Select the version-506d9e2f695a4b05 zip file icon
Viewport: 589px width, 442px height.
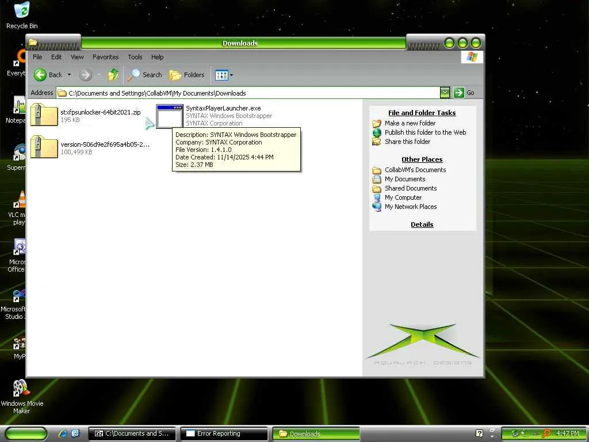pyautogui.click(x=44, y=147)
